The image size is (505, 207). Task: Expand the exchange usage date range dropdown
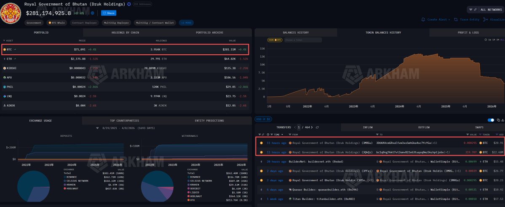point(98,128)
